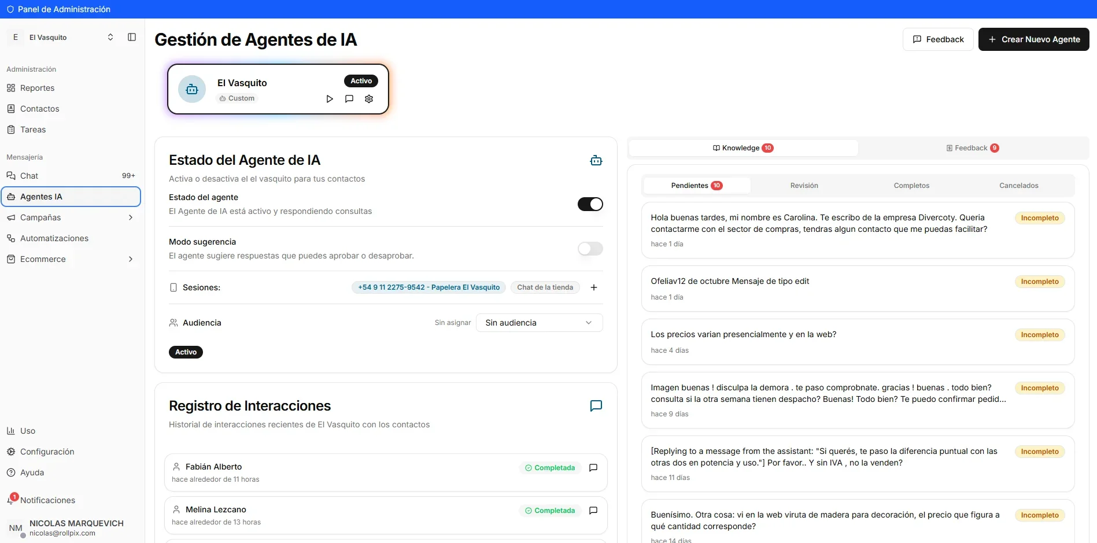Image resolution: width=1097 pixels, height=543 pixels.
Task: Select the Pendientes tab
Action: coord(696,186)
